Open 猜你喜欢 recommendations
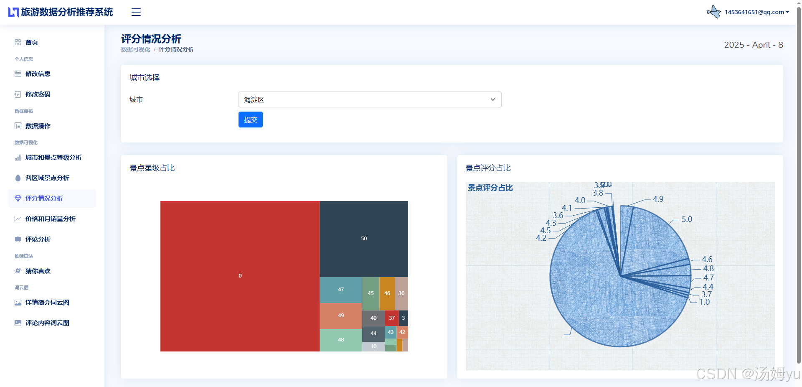 (x=52, y=271)
